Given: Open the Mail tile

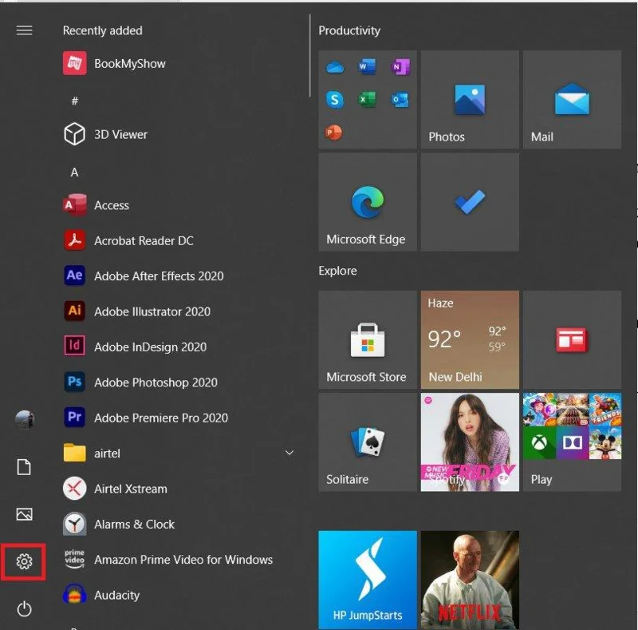Looking at the screenshot, I should coord(572,100).
